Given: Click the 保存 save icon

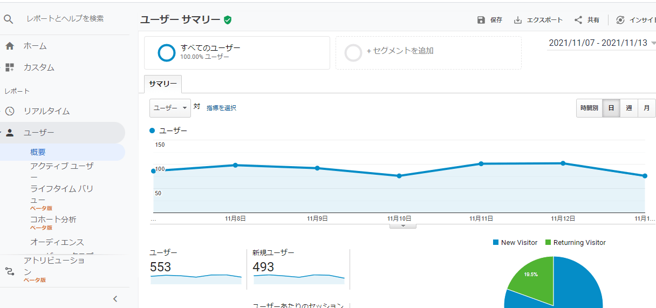Looking at the screenshot, I should coord(481,20).
